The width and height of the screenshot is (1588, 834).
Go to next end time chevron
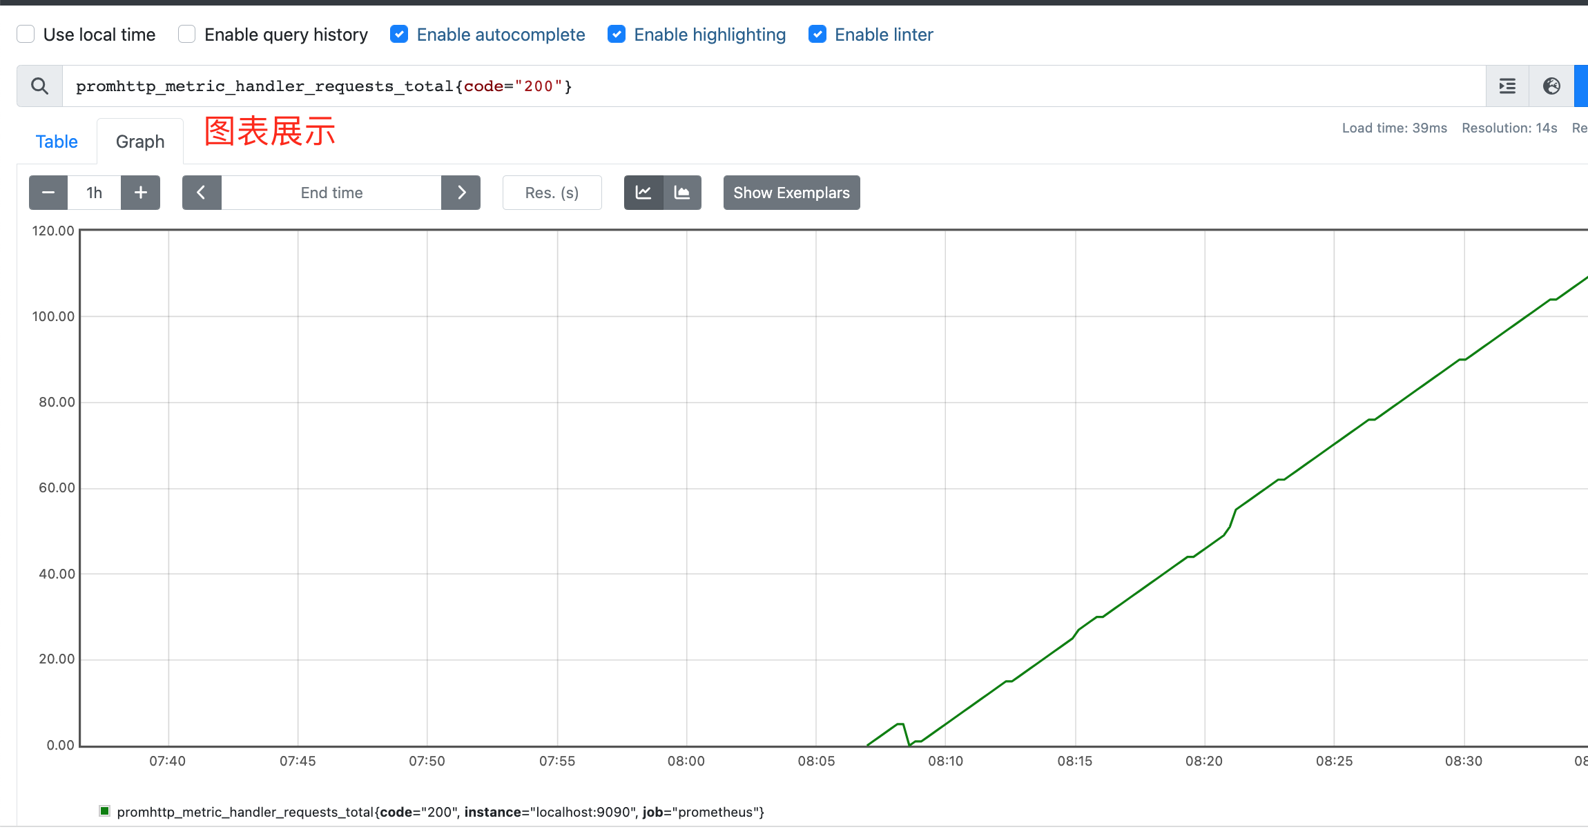click(x=461, y=193)
